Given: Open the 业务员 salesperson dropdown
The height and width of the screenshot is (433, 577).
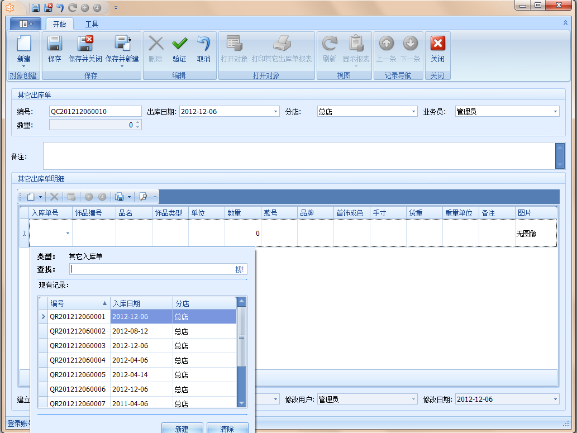Looking at the screenshot, I should 555,112.
